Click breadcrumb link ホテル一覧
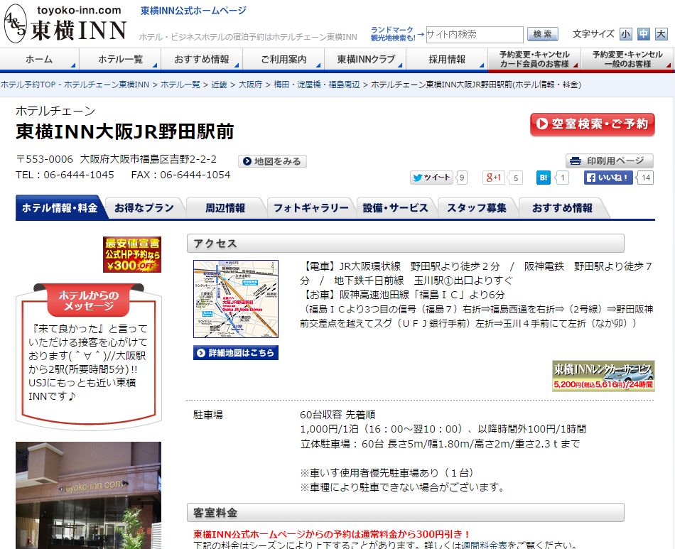Image resolution: width=675 pixels, height=549 pixels. tap(180, 85)
